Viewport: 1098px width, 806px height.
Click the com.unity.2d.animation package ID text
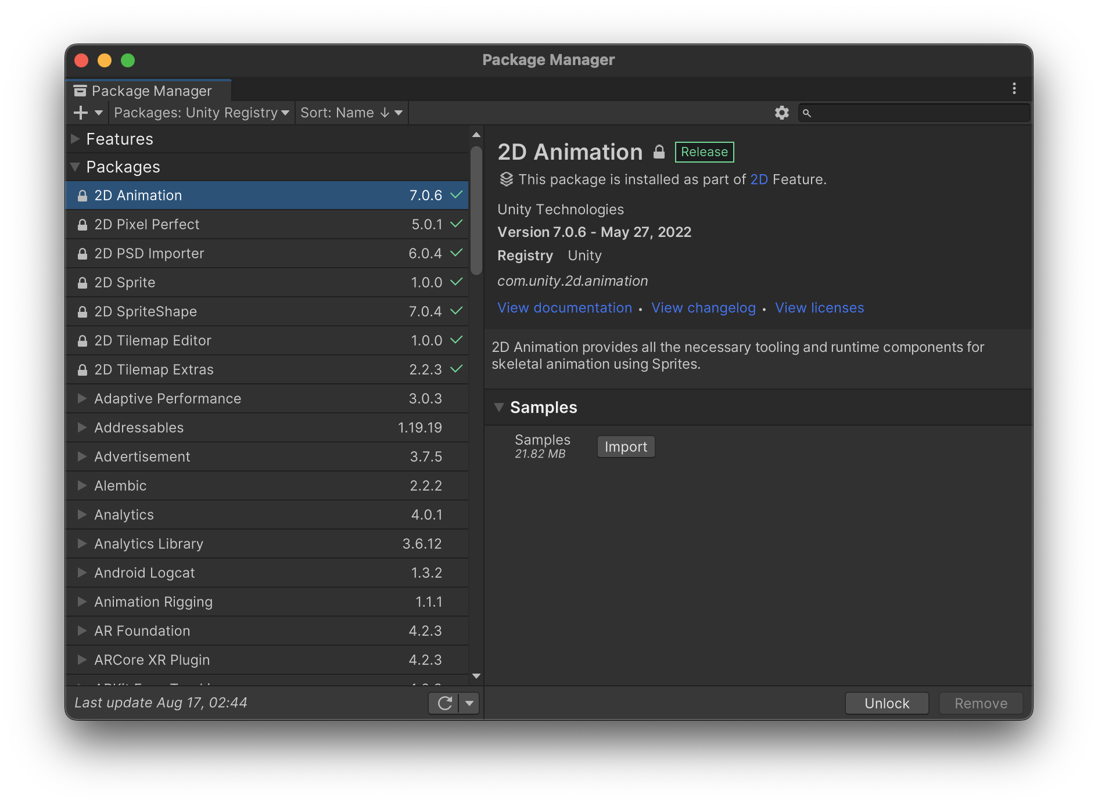(572, 281)
